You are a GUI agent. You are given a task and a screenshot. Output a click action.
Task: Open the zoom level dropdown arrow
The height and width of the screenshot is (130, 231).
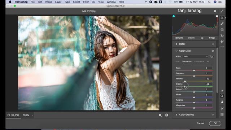click(32, 115)
